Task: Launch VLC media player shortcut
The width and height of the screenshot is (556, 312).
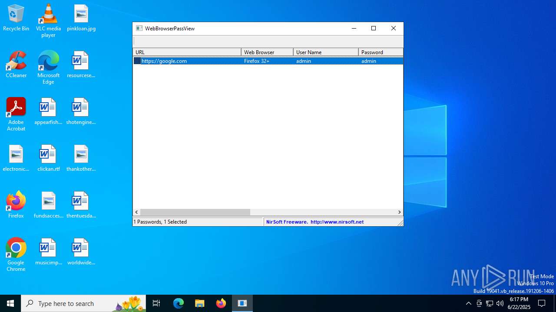Action: point(48,21)
